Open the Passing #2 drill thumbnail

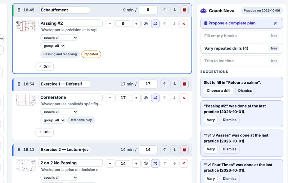(x=26, y=25)
